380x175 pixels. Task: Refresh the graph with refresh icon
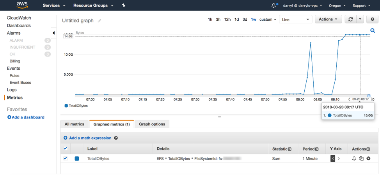point(350,19)
